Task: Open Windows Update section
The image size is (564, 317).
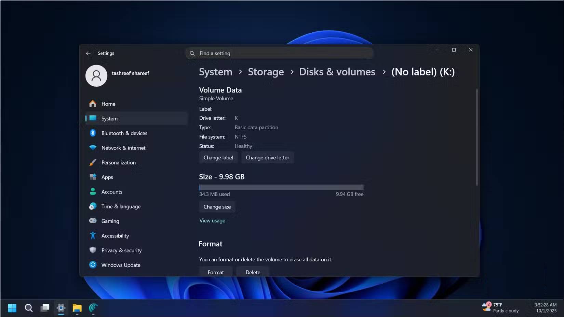Action: click(121, 265)
